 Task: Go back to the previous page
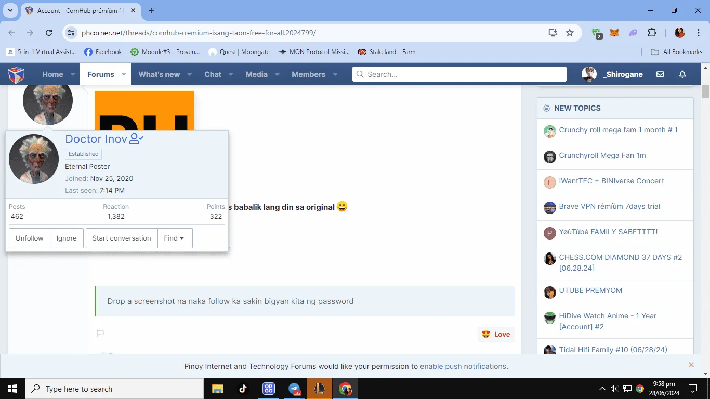tap(11, 33)
